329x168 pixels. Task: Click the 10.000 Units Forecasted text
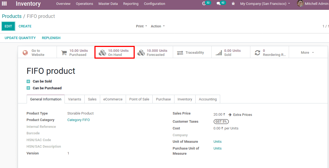click(157, 53)
